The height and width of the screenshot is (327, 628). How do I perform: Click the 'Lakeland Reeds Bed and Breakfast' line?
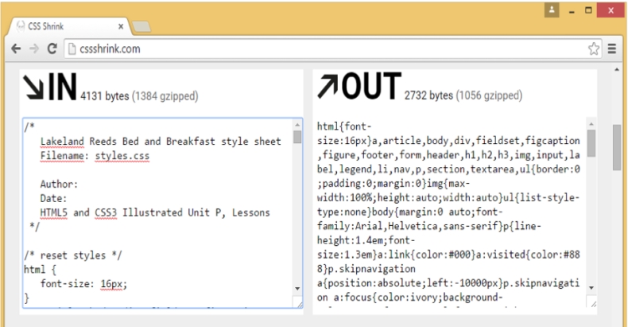tap(161, 142)
